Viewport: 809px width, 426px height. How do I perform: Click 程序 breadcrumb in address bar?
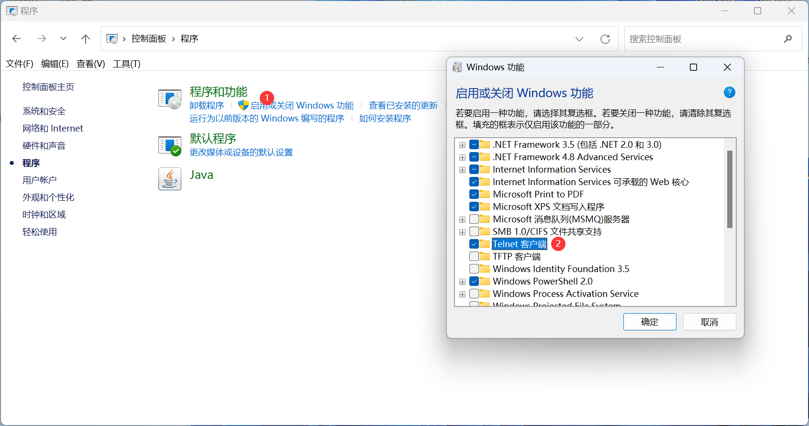click(189, 39)
